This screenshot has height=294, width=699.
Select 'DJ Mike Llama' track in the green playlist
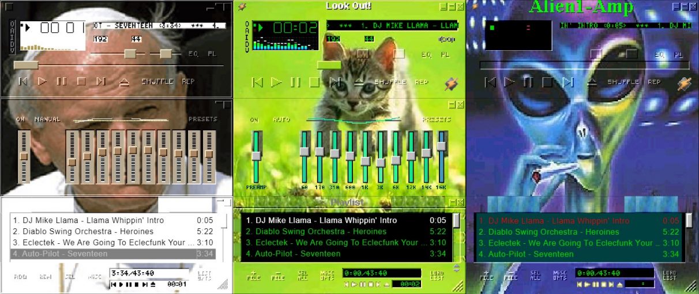point(346,221)
